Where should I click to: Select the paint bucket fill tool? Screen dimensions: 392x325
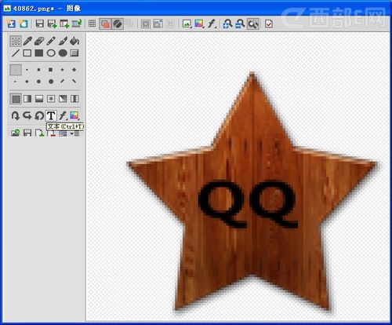[74, 41]
